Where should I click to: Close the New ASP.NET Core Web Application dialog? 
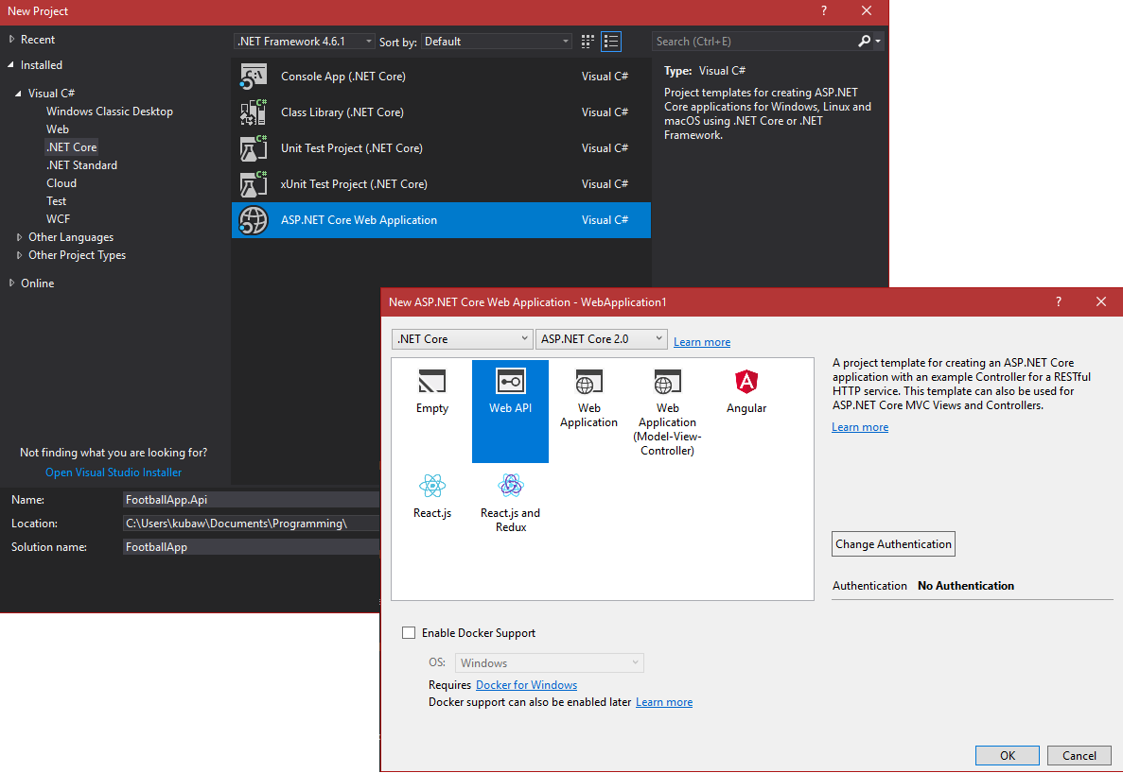click(x=1101, y=301)
